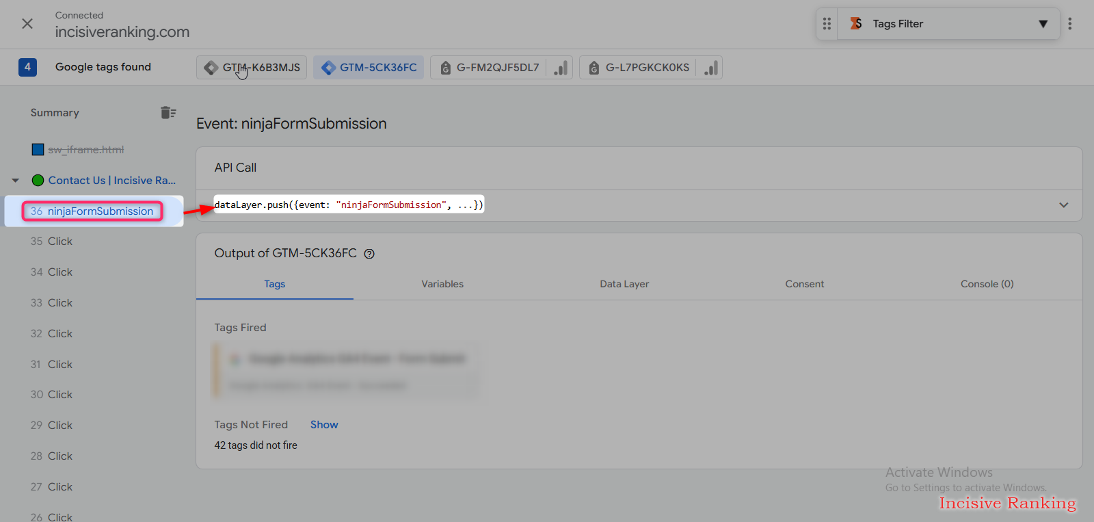Expand the API Call dataLayer.push details chevron
This screenshot has width=1094, height=522.
click(1064, 205)
